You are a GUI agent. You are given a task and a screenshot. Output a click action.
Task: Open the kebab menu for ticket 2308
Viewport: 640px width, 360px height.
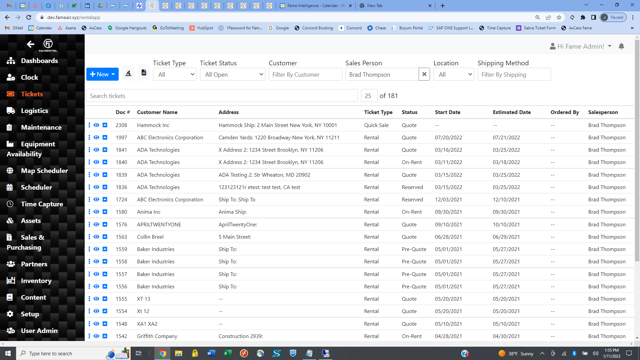click(89, 125)
